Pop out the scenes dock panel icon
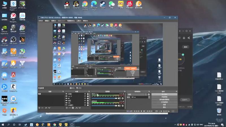 (x=63, y=91)
